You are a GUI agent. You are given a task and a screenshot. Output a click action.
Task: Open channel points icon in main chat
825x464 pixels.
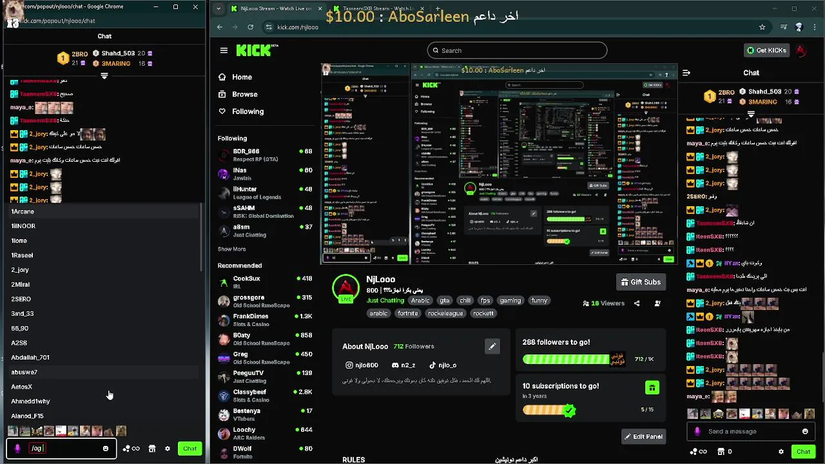pyautogui.click(x=698, y=452)
